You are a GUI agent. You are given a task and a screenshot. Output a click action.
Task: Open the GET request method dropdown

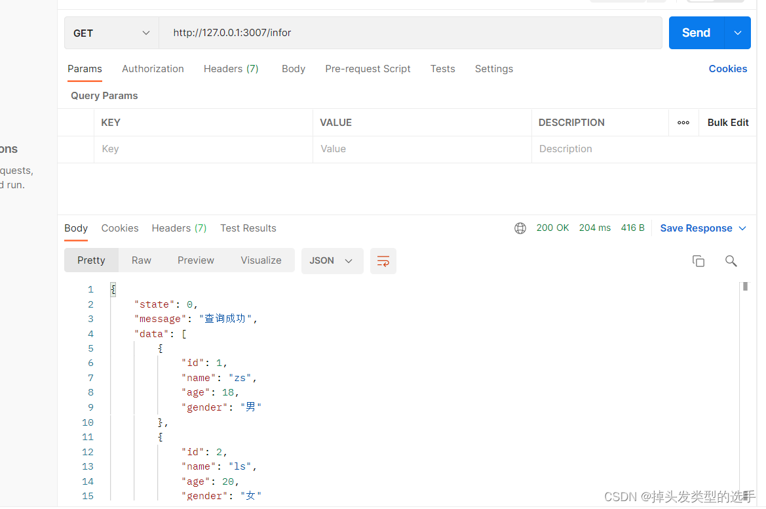click(x=111, y=32)
